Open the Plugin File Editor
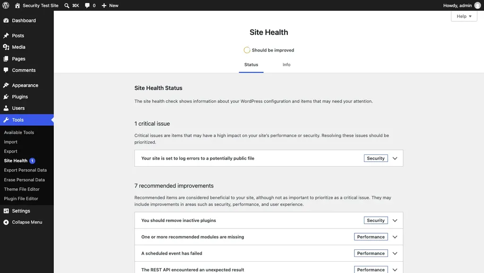 (x=21, y=199)
